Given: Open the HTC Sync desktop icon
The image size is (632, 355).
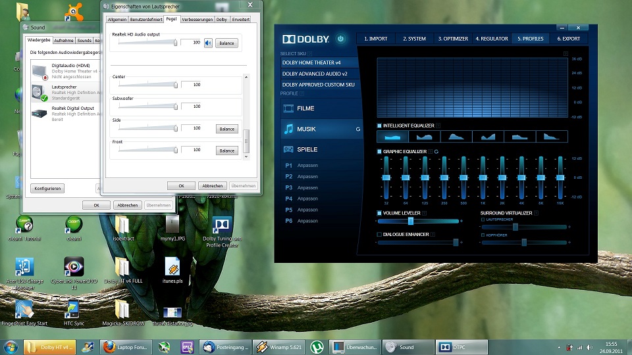Looking at the screenshot, I should (x=74, y=313).
